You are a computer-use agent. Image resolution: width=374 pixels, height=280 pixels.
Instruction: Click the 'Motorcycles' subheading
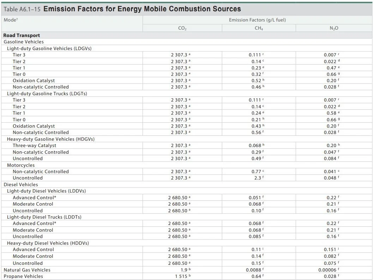(21, 165)
